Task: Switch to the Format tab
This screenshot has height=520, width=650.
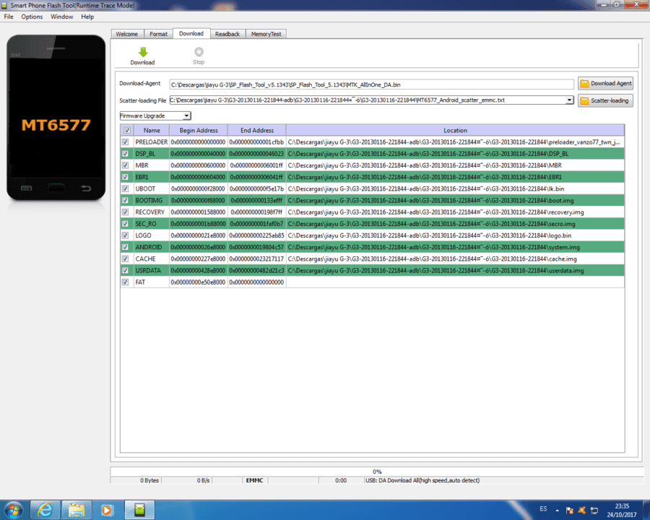Action: tap(158, 34)
